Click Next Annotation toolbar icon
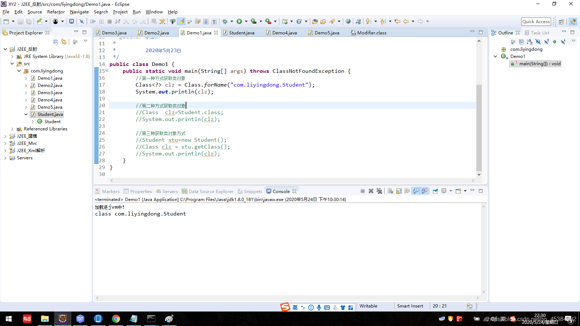The width and height of the screenshot is (580, 326). pyautogui.click(x=368, y=21)
